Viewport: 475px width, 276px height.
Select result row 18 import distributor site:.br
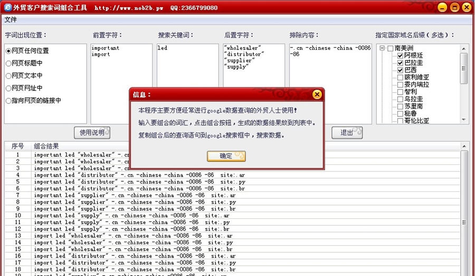pos(232,269)
